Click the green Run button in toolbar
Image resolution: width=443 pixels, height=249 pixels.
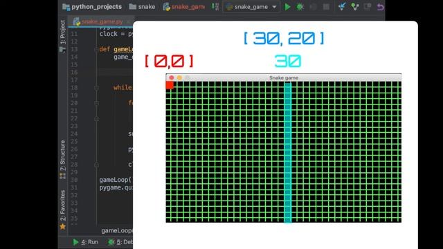pos(287,7)
